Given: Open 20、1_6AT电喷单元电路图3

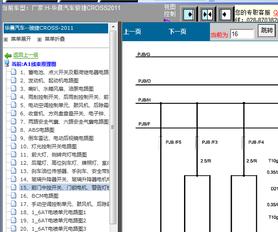Looking at the screenshot, I should [x=53, y=229].
